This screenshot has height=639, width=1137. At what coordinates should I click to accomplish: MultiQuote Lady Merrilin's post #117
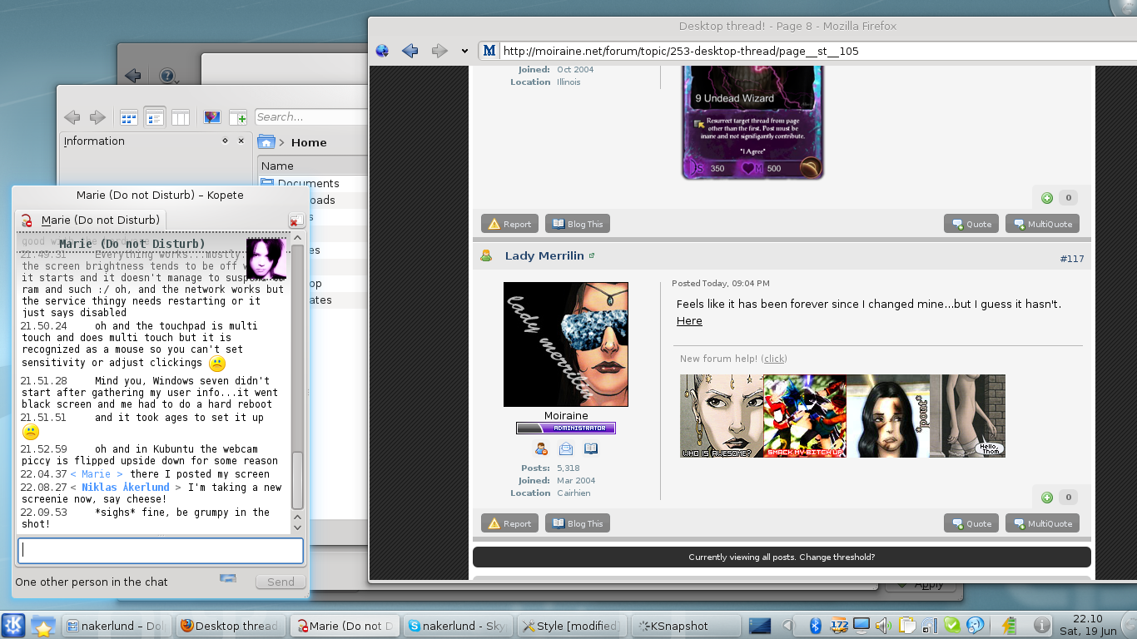click(x=1043, y=523)
